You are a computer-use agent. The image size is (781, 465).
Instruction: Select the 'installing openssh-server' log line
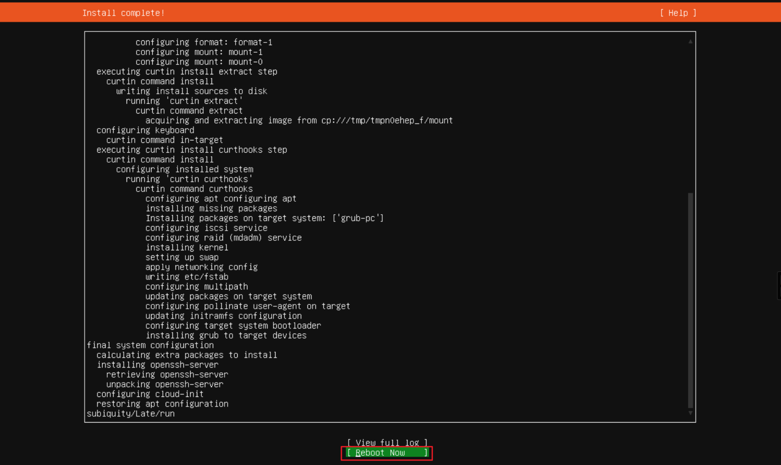tap(157, 365)
